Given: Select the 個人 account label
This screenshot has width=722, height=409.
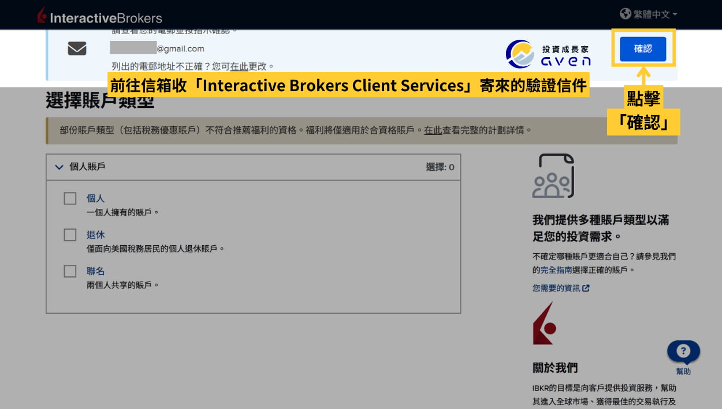Looking at the screenshot, I should pyautogui.click(x=95, y=198).
